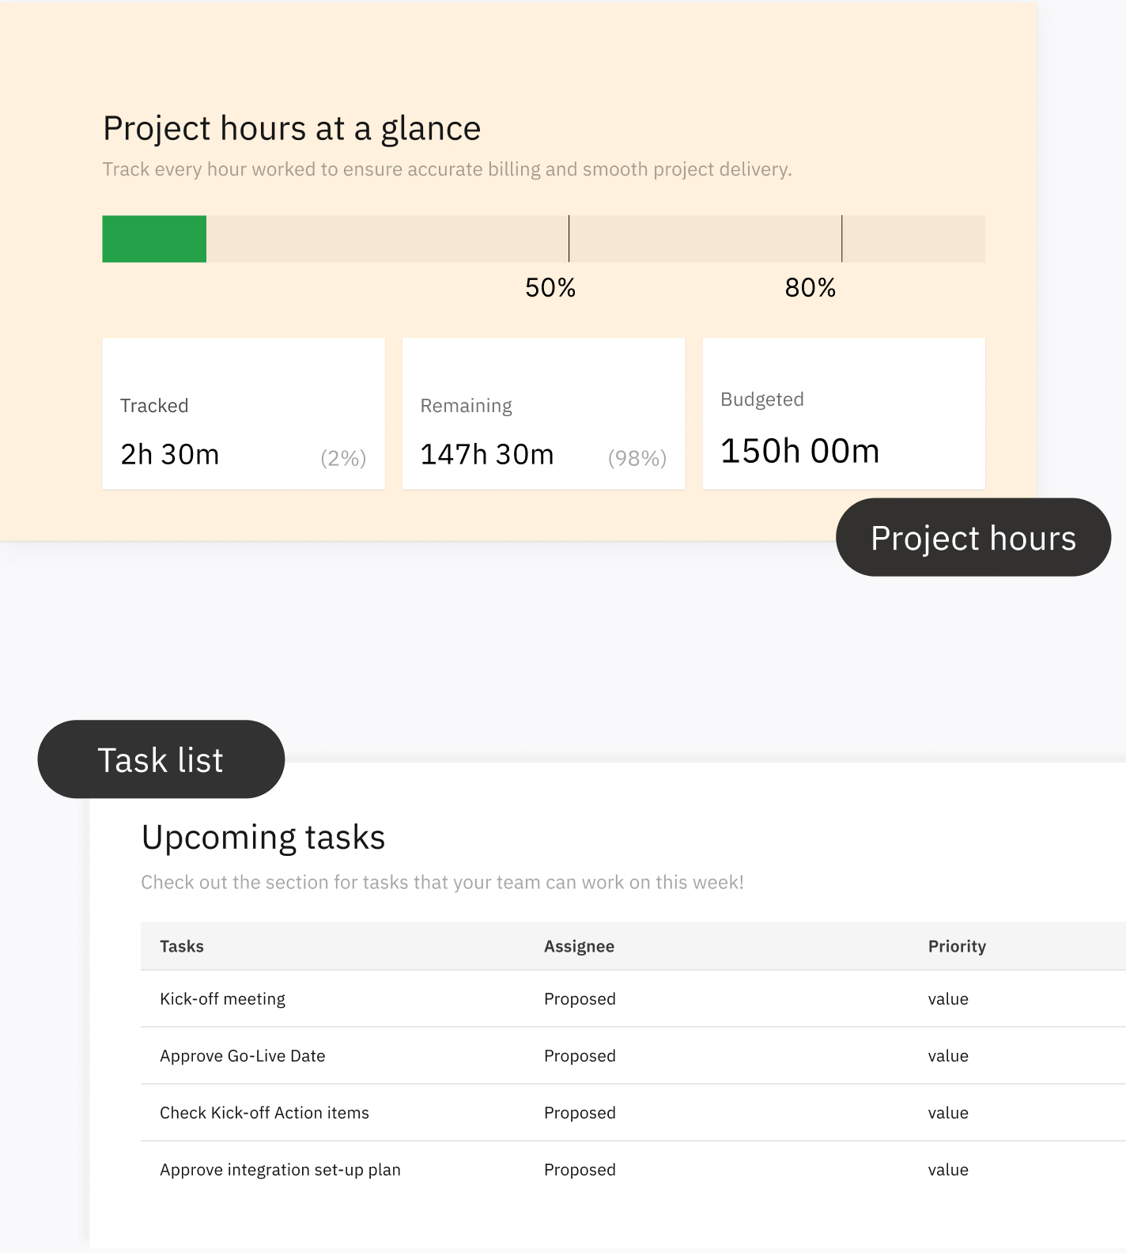This screenshot has height=1253, width=1126.
Task: Click priority value for Kick-off meeting
Action: pos(948,999)
